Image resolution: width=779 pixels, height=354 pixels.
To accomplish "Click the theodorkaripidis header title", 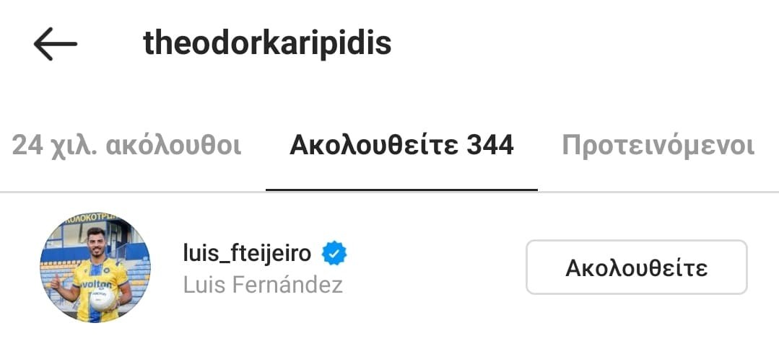I will pos(267,43).
